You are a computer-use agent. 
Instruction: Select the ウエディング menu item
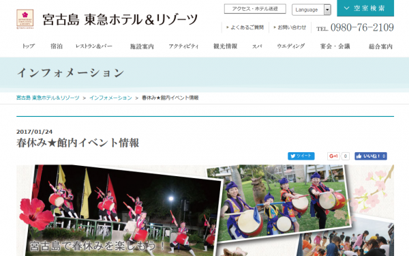[x=291, y=46]
